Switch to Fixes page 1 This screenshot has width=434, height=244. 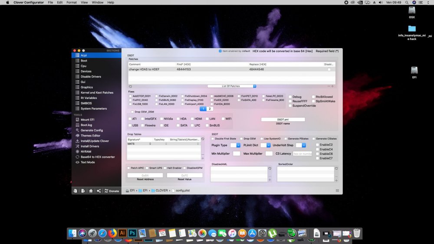click(203, 109)
